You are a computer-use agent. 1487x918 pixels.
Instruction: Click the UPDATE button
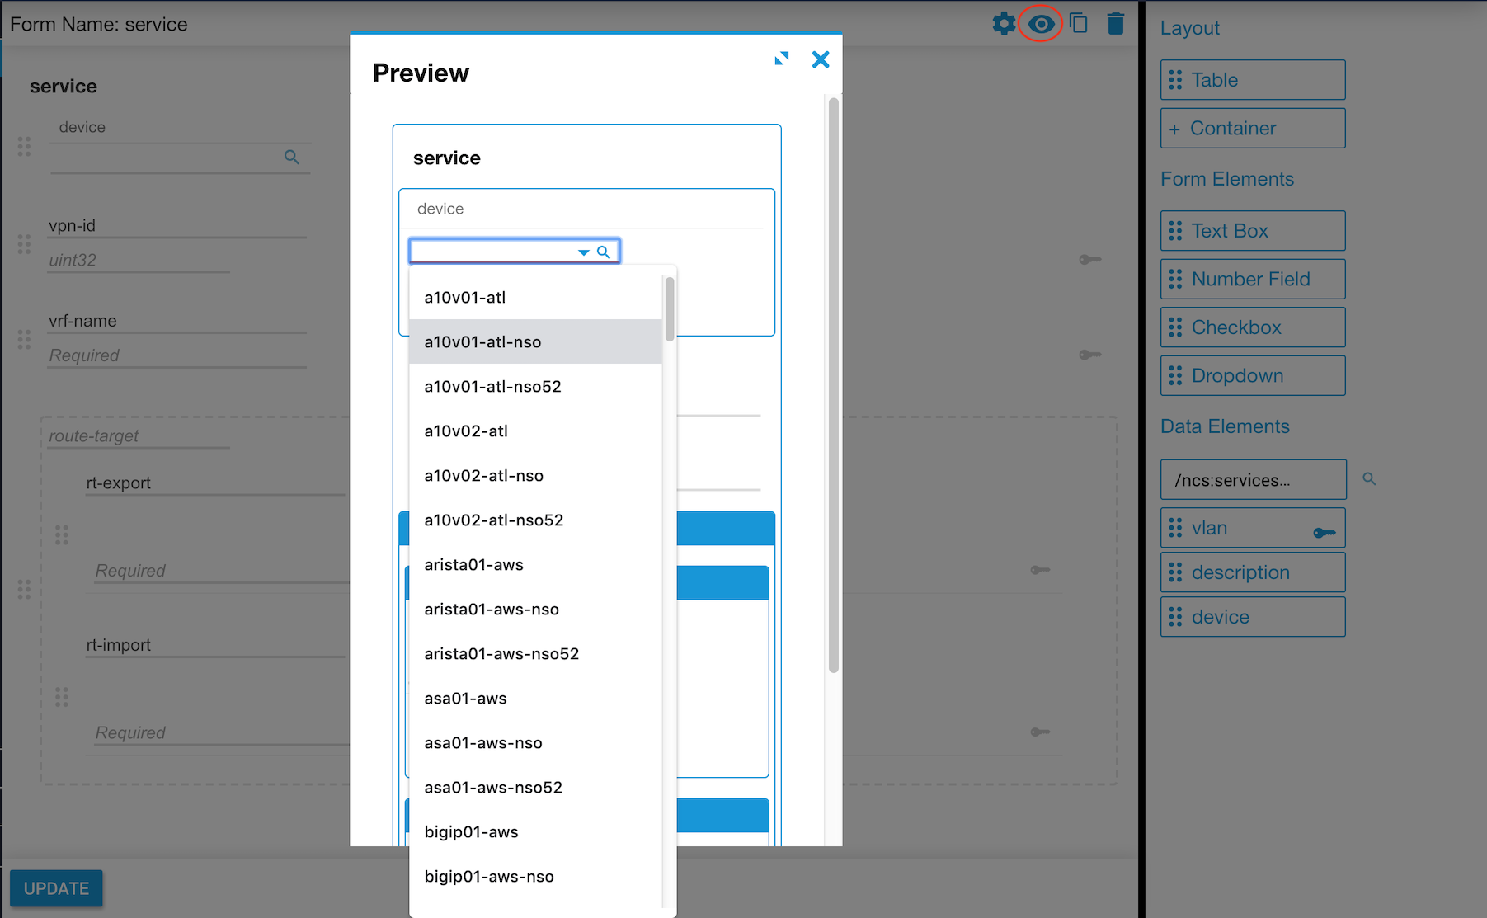(56, 888)
